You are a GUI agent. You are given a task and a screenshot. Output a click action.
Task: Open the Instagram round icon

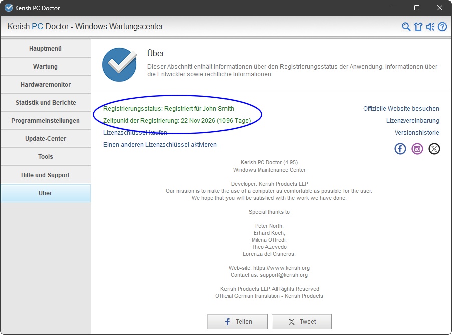[x=417, y=149]
